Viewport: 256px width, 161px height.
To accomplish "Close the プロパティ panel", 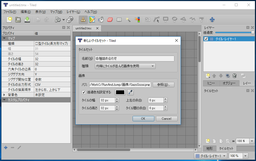I will coord(68,28).
